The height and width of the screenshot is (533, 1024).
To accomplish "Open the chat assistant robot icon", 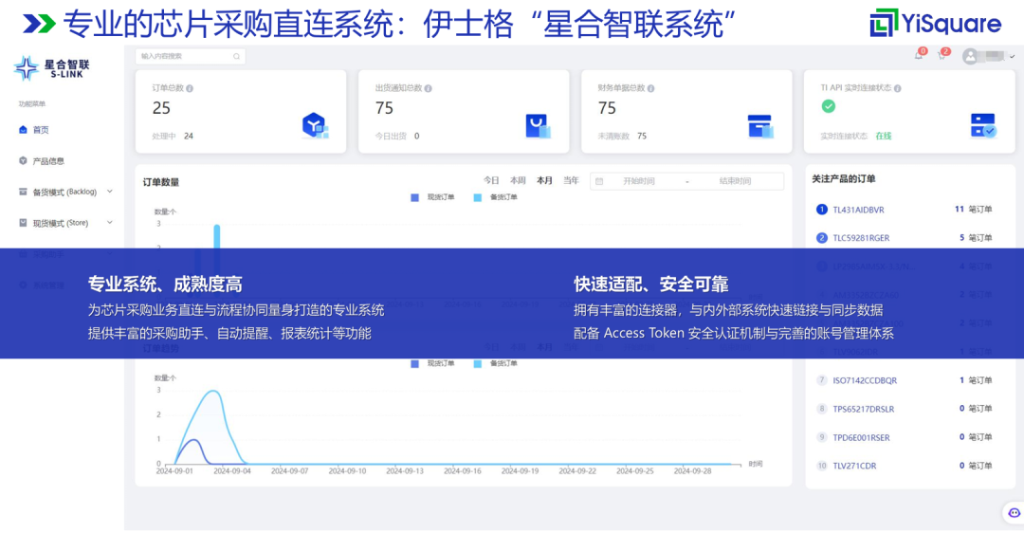I will [x=1014, y=513].
